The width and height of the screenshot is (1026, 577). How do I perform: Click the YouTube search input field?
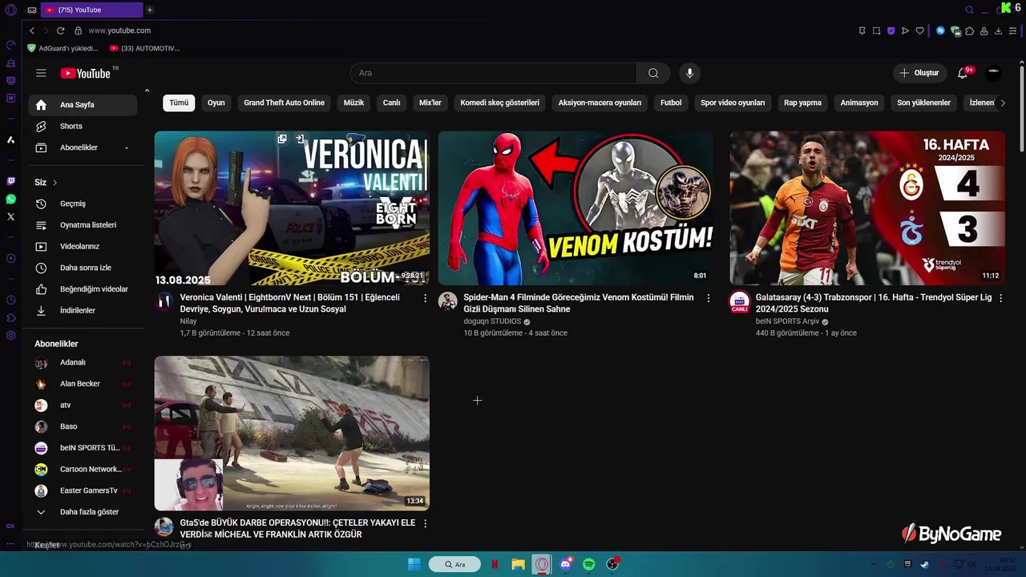click(493, 73)
